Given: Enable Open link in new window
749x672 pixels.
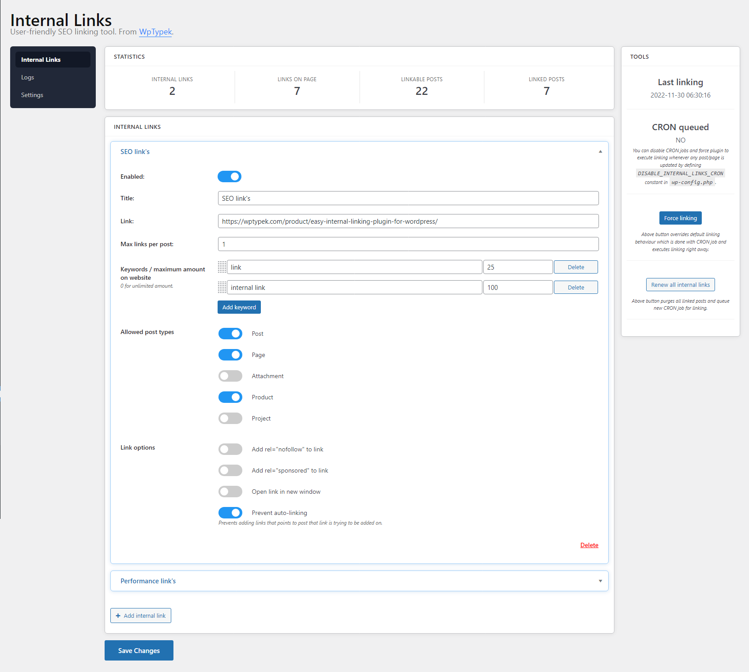Looking at the screenshot, I should coord(230,492).
